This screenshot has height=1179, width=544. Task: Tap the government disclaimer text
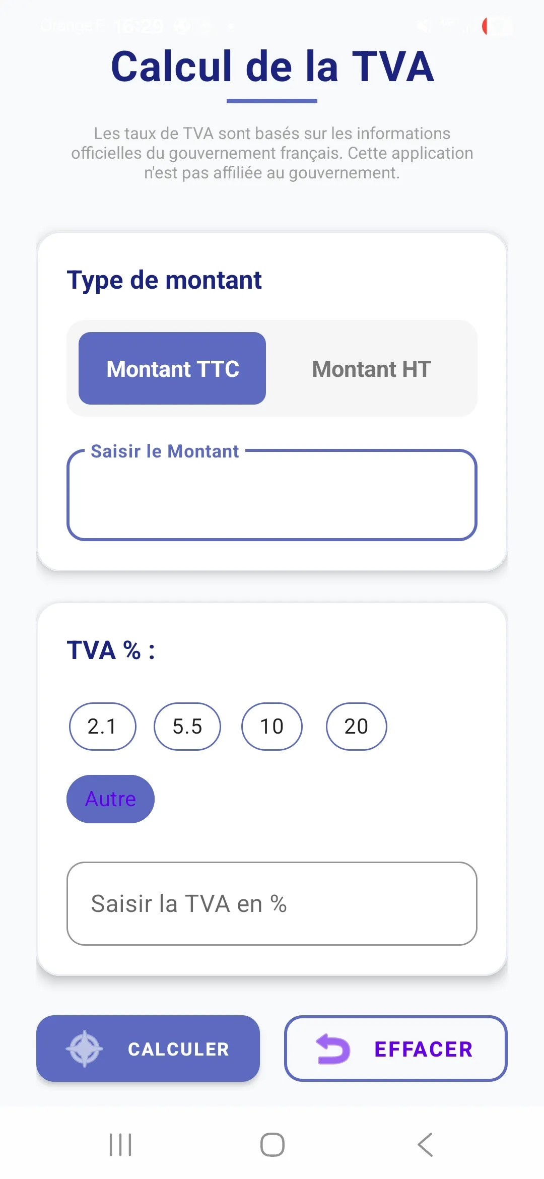[x=272, y=153]
